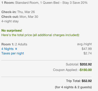Click the Check-out date Mon, Mar 30
98x91 pixels.
point(29,17)
